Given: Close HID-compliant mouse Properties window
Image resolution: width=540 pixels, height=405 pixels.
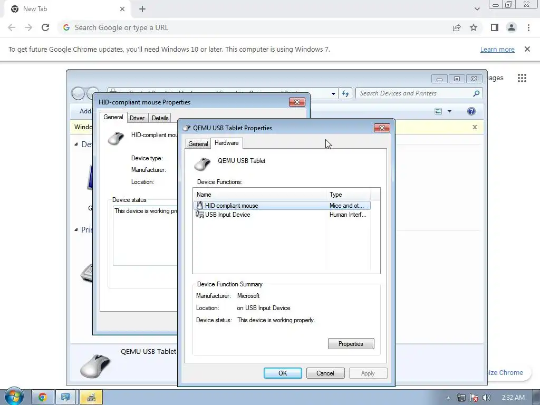Looking at the screenshot, I should (297, 102).
